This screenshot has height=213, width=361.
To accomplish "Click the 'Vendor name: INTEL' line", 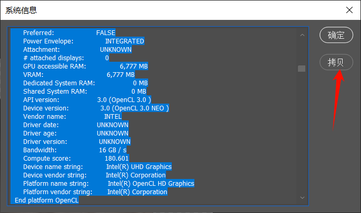I will click(72, 116).
